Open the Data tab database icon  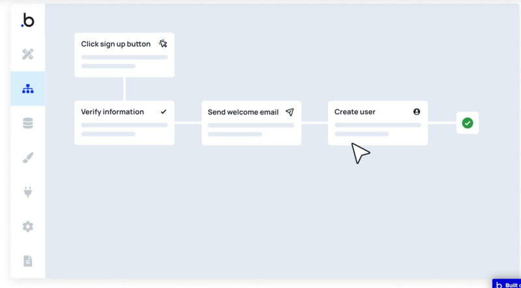pos(27,123)
